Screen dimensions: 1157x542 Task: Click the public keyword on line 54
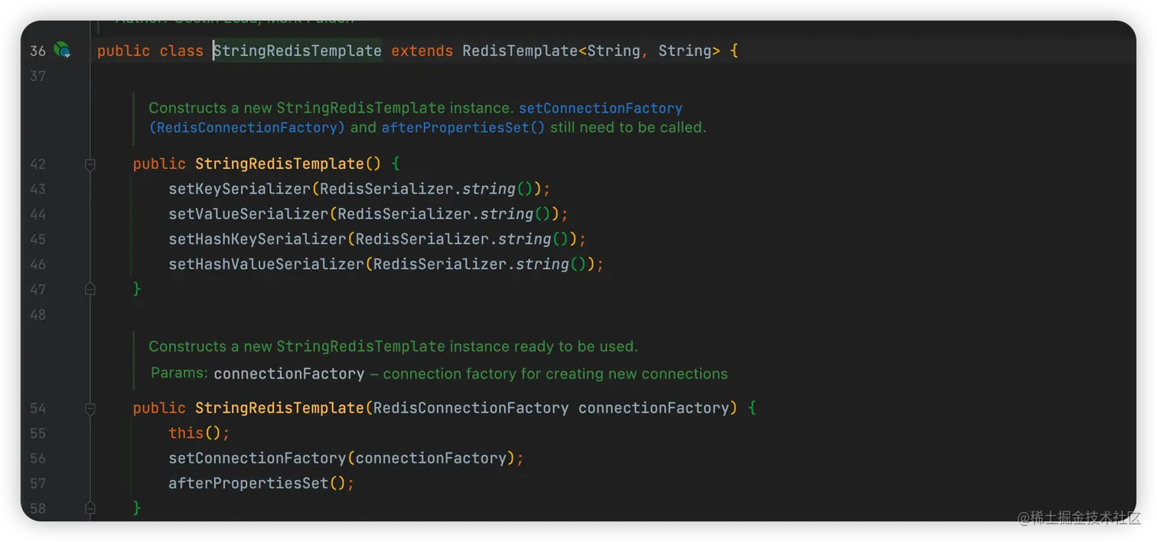pyautogui.click(x=159, y=408)
